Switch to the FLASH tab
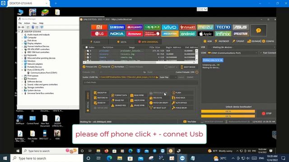The image size is (289, 162). (95, 42)
